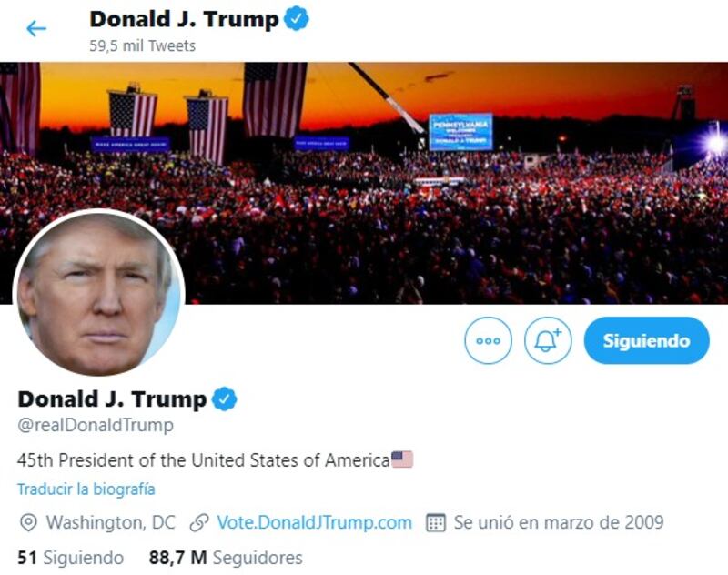Click the 59,5 mil Tweets count
This screenshot has height=575, width=728.
[143, 45]
